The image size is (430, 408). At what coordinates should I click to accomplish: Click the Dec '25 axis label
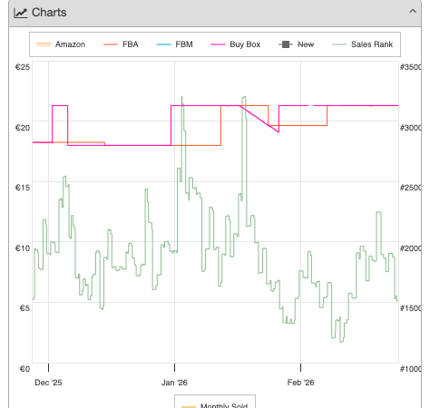pos(48,383)
